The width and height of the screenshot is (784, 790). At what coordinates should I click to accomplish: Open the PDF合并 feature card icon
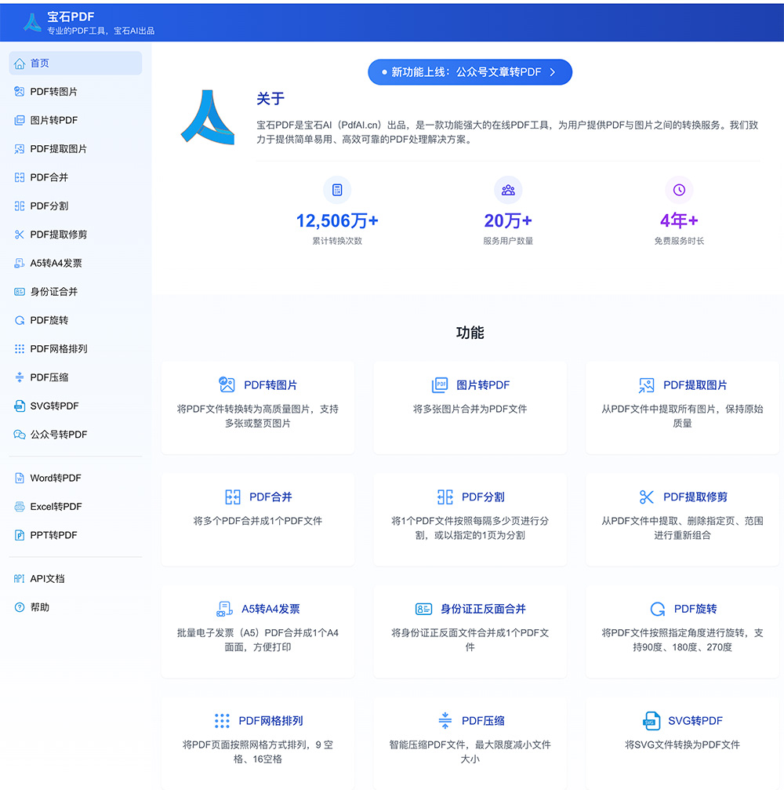pyautogui.click(x=231, y=497)
